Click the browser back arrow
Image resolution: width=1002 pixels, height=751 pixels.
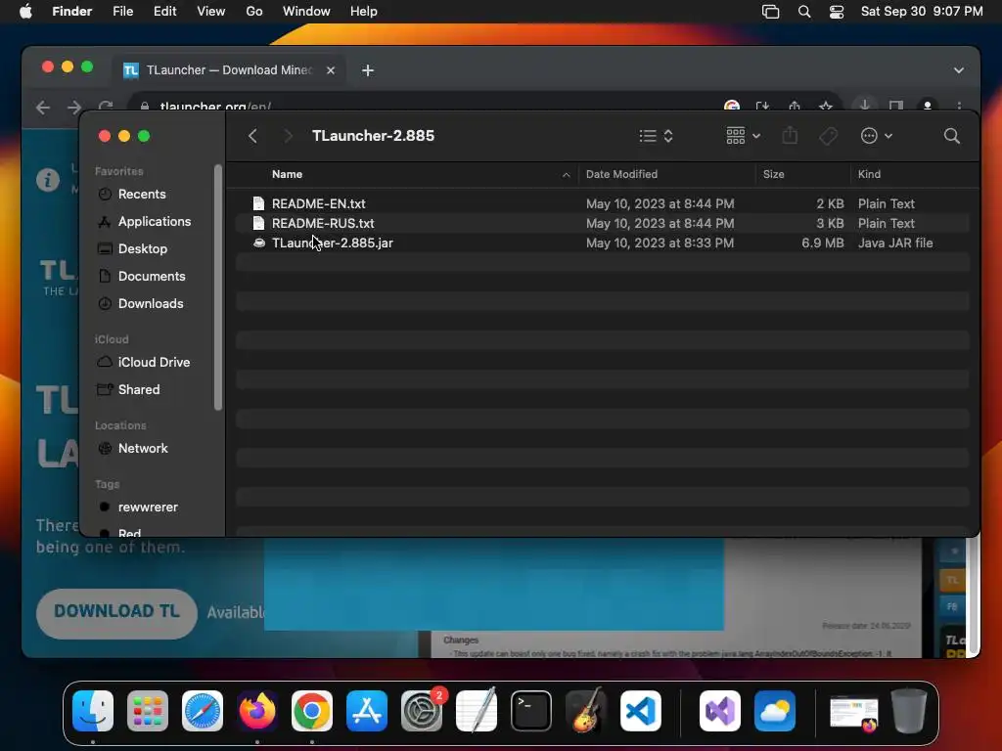pos(43,108)
